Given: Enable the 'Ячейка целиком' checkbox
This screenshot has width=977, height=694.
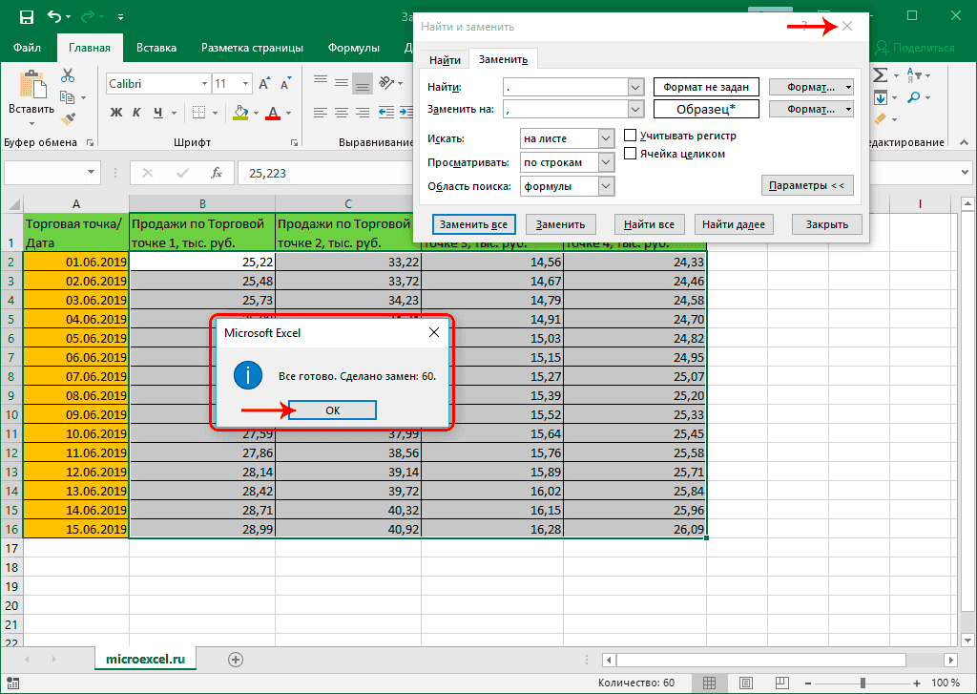Looking at the screenshot, I should point(630,153).
